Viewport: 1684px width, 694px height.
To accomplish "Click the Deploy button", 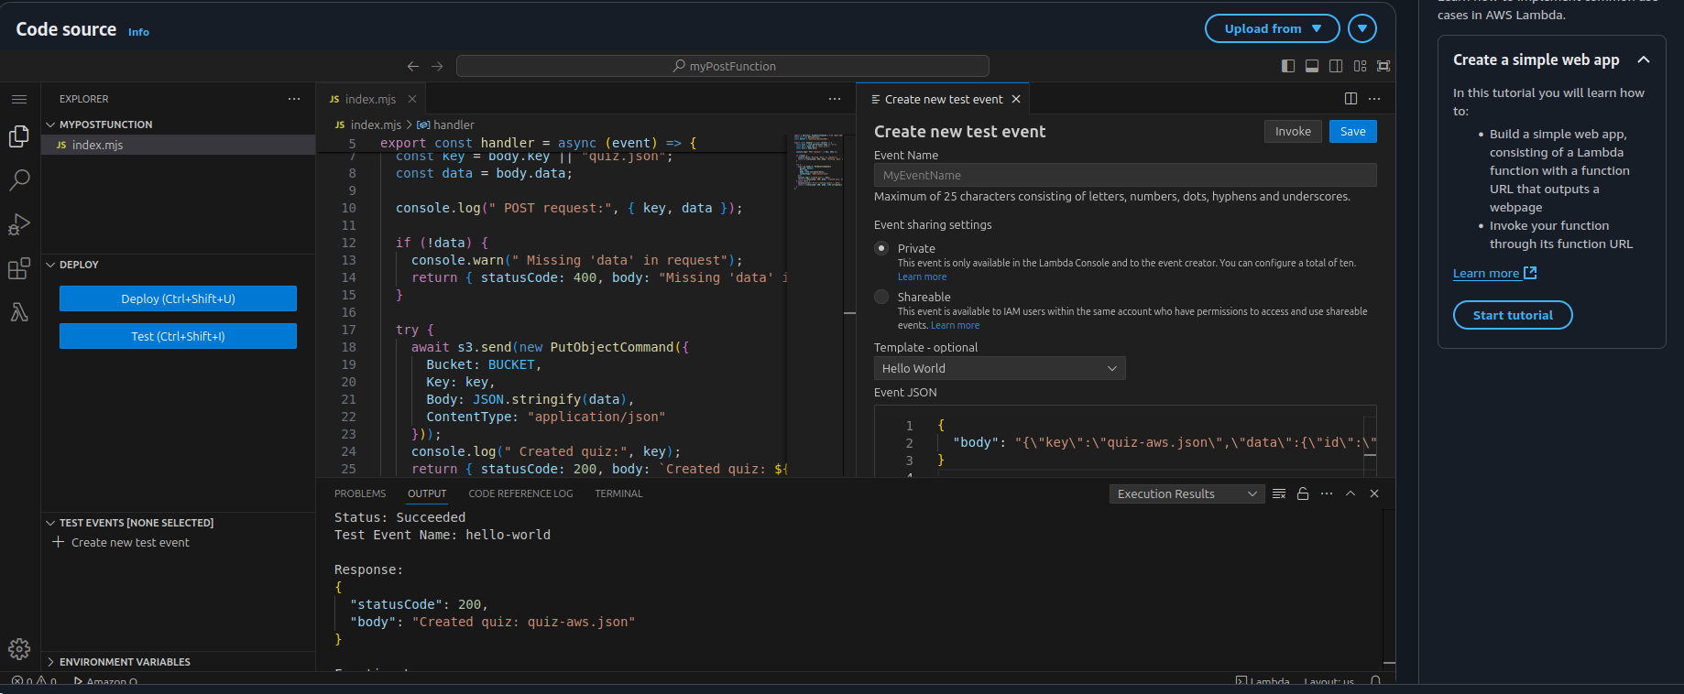I will point(178,298).
